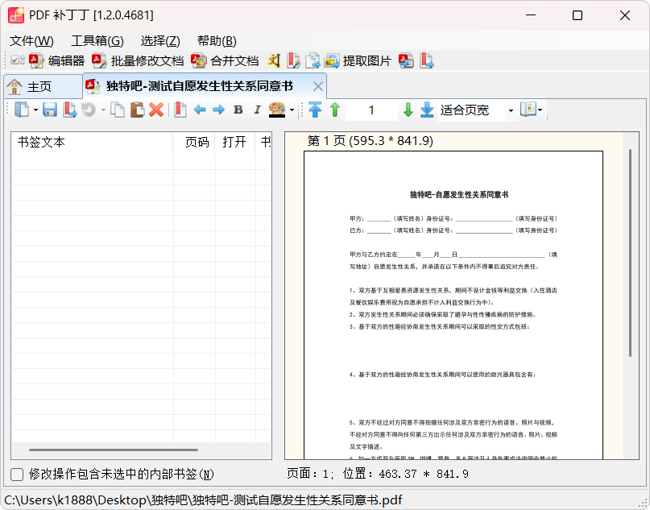Click the 打开 column header
Viewport: 650px width, 510px height.
[234, 143]
